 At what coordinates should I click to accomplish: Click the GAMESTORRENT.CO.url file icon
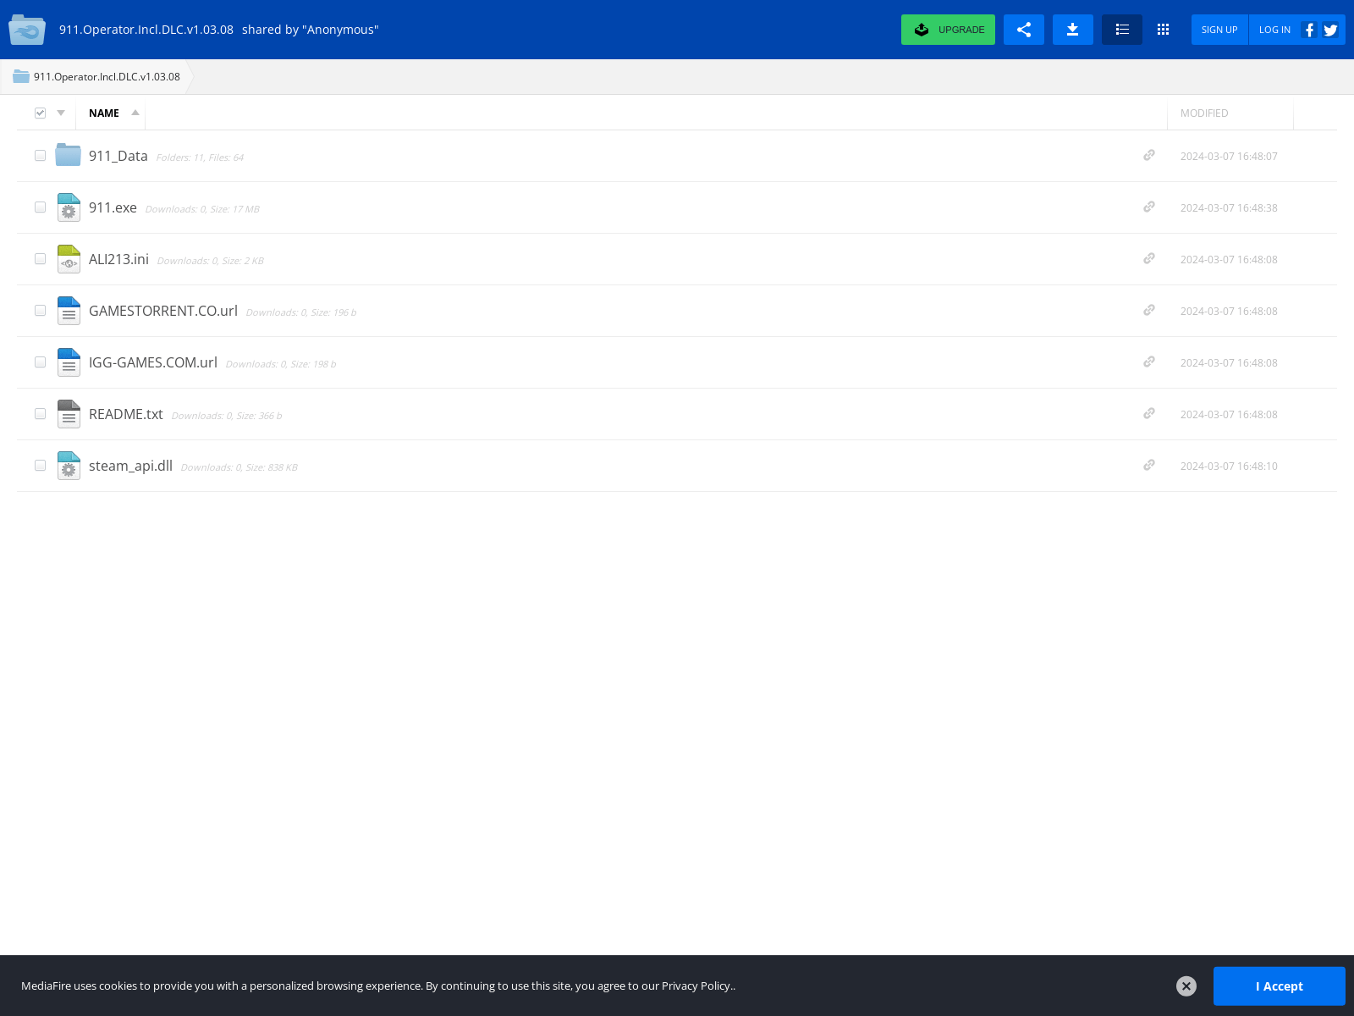coord(69,311)
